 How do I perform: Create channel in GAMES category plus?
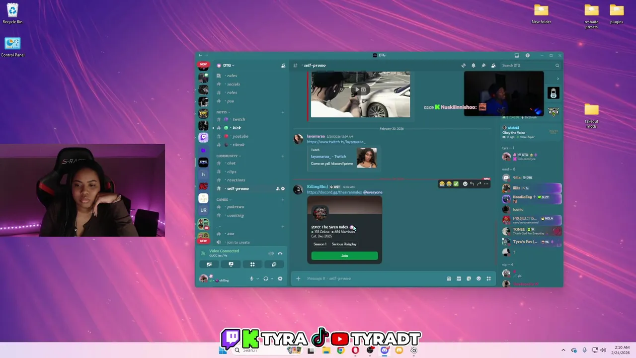(283, 199)
